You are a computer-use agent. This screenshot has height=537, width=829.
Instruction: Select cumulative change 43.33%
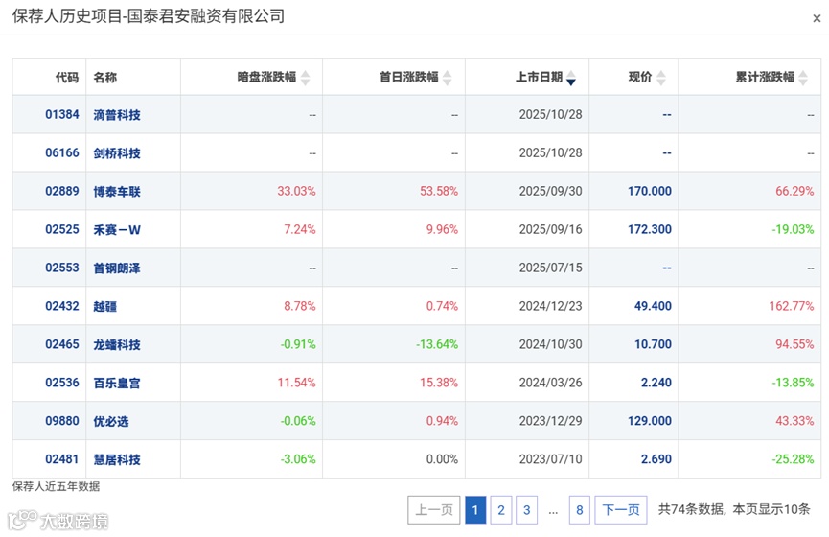794,421
